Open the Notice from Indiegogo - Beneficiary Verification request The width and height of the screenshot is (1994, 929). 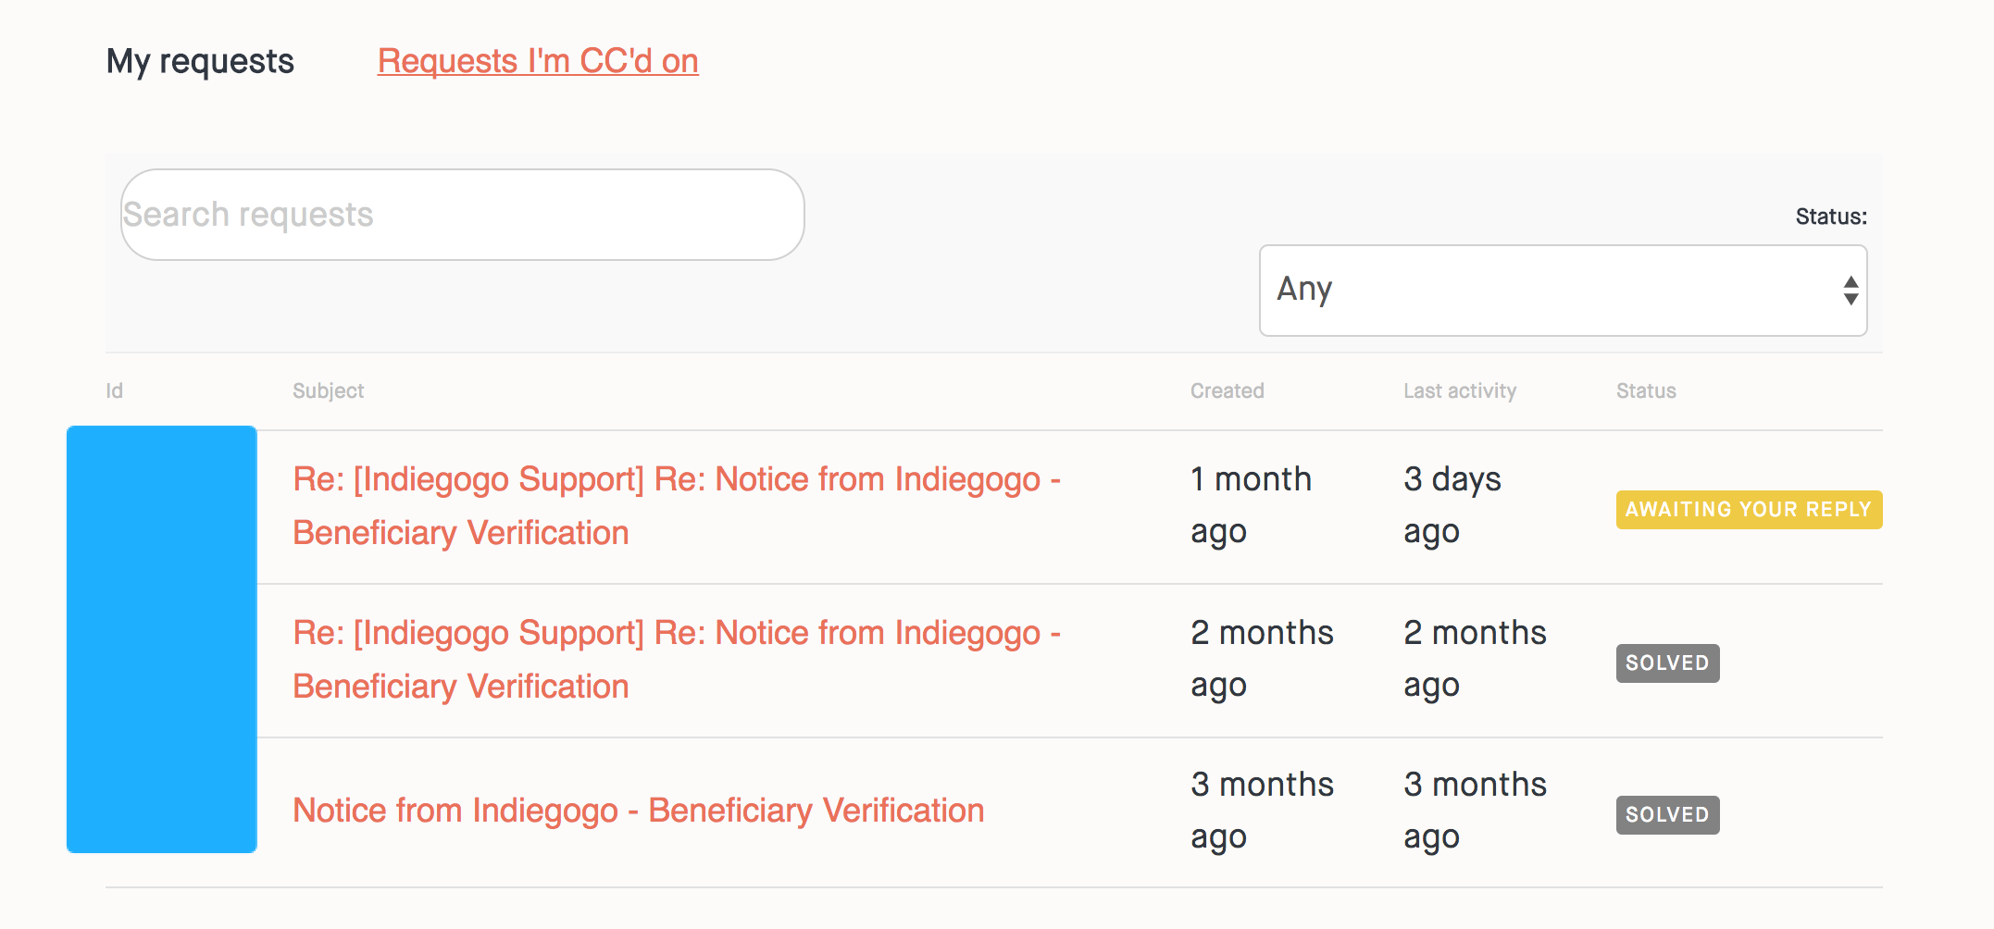point(639,811)
